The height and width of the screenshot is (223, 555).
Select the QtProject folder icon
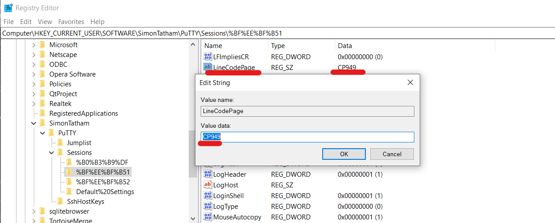[43, 94]
